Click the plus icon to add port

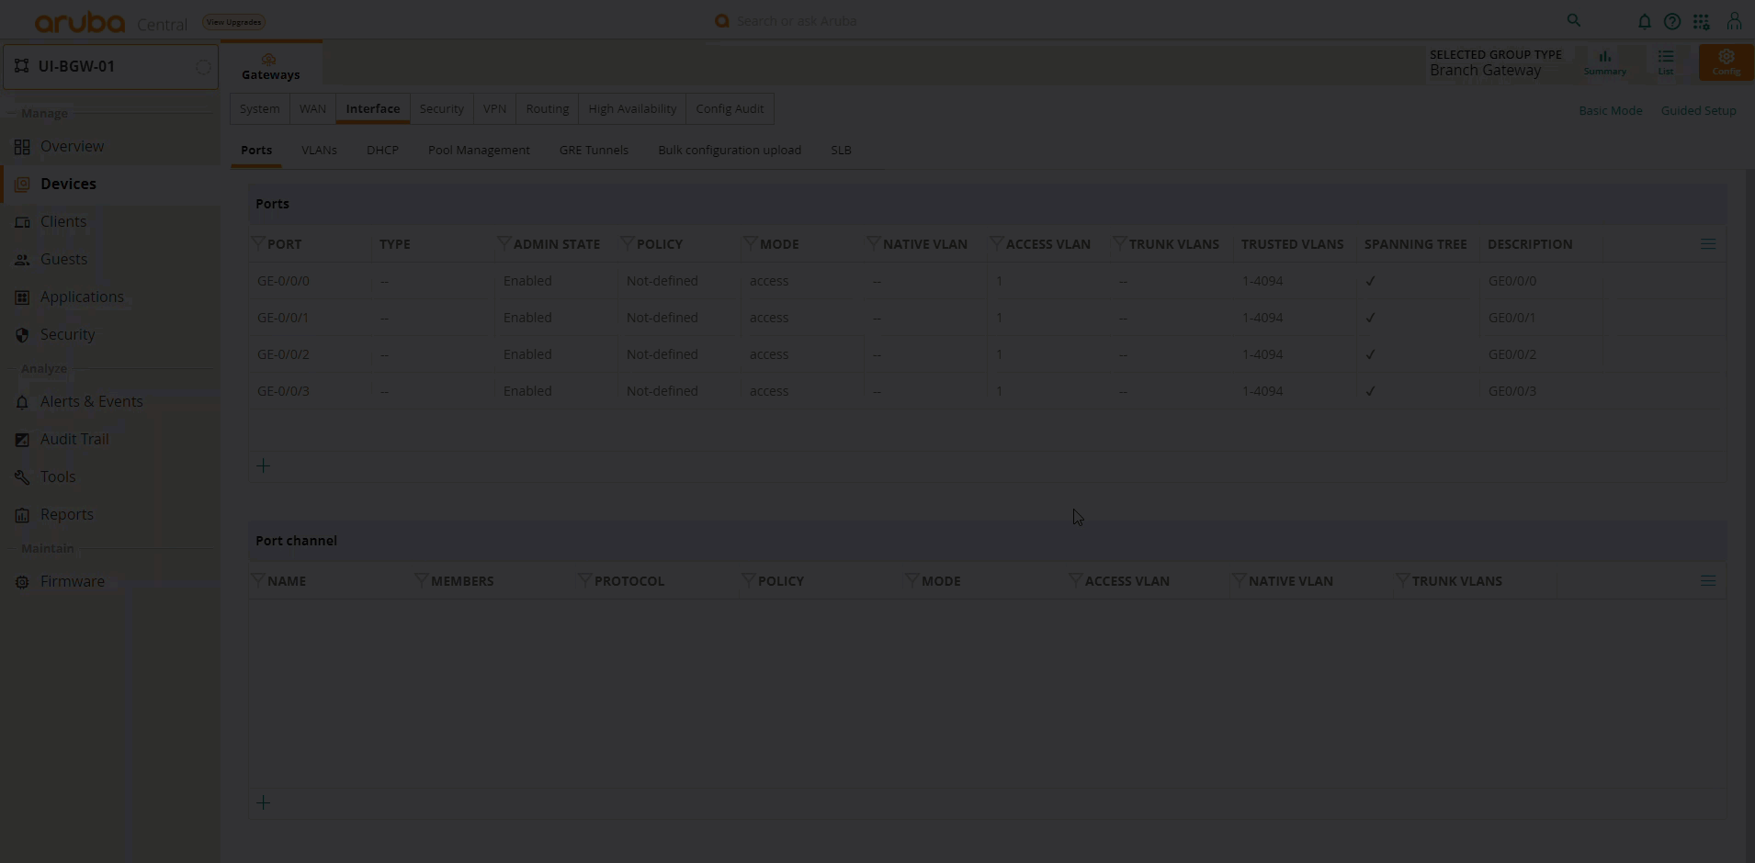pos(263,466)
